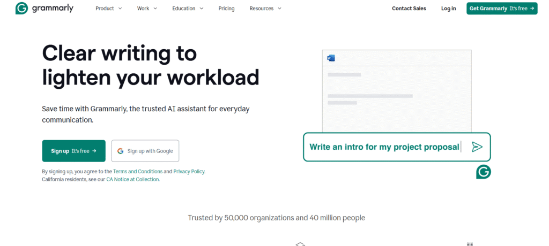
Task: Click the Contact Sales link
Action: point(409,9)
